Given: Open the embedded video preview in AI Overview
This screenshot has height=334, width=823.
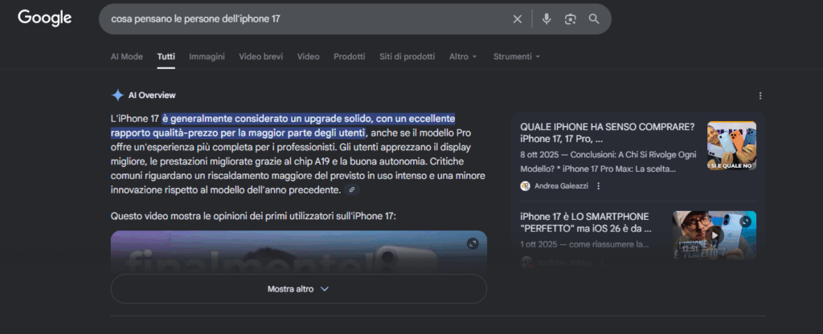Looking at the screenshot, I should click(299, 253).
